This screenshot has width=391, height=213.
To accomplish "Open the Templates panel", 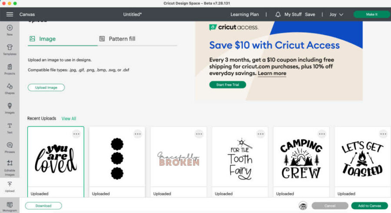I will (10, 49).
